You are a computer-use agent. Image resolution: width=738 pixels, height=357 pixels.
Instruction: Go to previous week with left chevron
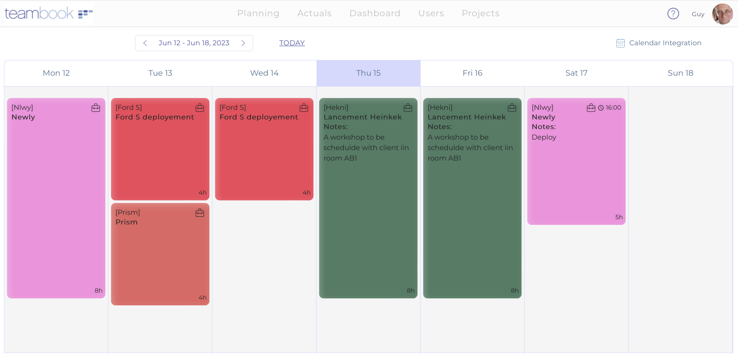[145, 43]
